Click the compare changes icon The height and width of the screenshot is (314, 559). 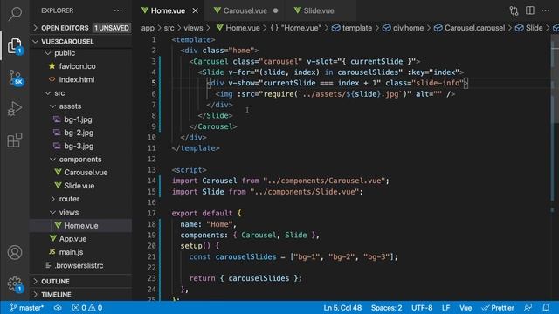pyautogui.click(x=514, y=10)
